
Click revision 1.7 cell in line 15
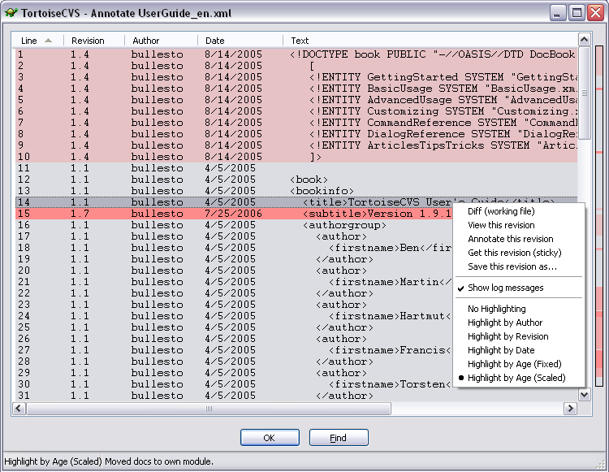pos(80,214)
